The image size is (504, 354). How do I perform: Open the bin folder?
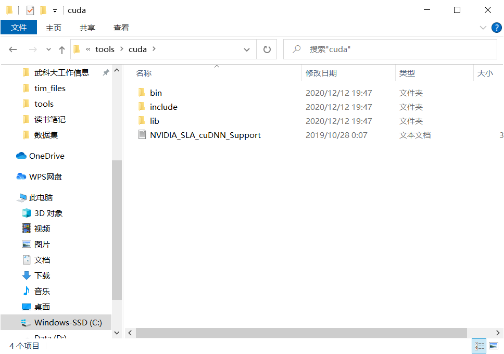(155, 92)
